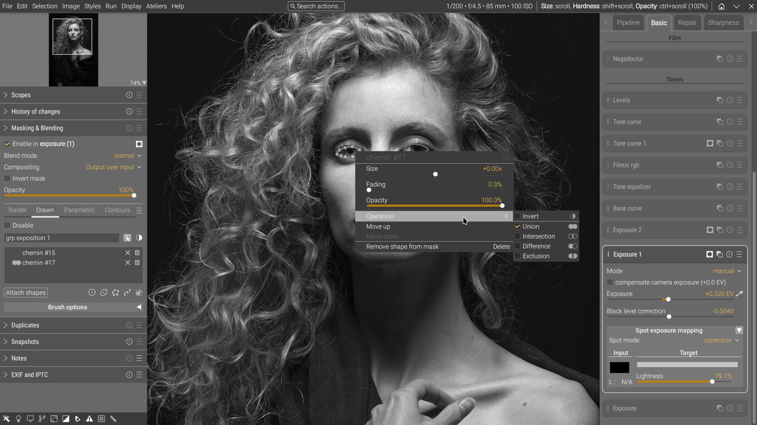The height and width of the screenshot is (425, 757).
Task: Click the Brush options header button
Action: pyautogui.click(x=73, y=307)
